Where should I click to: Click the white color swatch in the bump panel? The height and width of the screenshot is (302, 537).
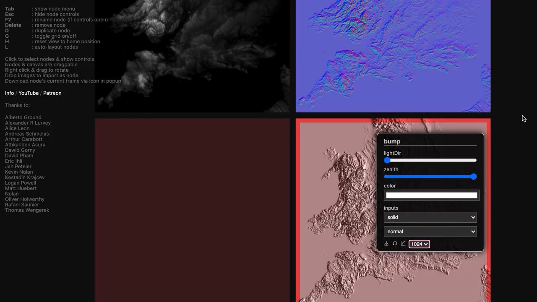(431, 195)
